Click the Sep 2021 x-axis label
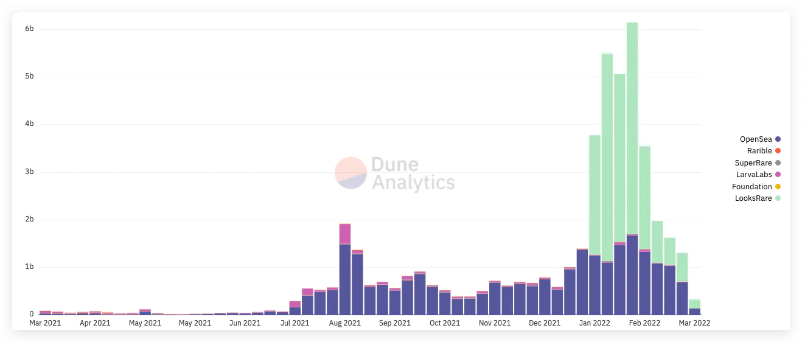This screenshot has height=342, width=802. (x=394, y=323)
